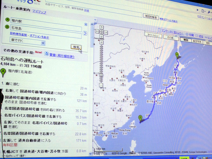
Task: Open the その他... more options button
Action: [x=171, y=37]
